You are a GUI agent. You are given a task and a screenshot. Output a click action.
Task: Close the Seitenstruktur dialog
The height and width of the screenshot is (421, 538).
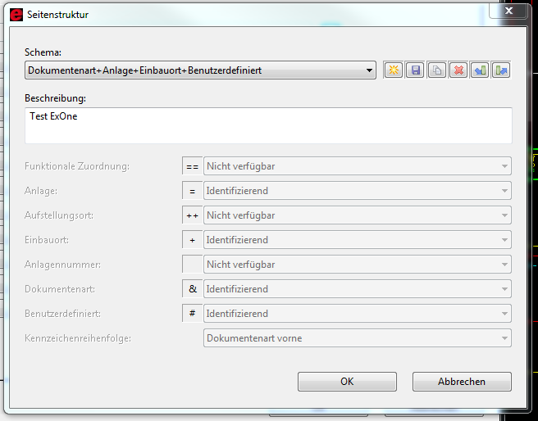(508, 11)
